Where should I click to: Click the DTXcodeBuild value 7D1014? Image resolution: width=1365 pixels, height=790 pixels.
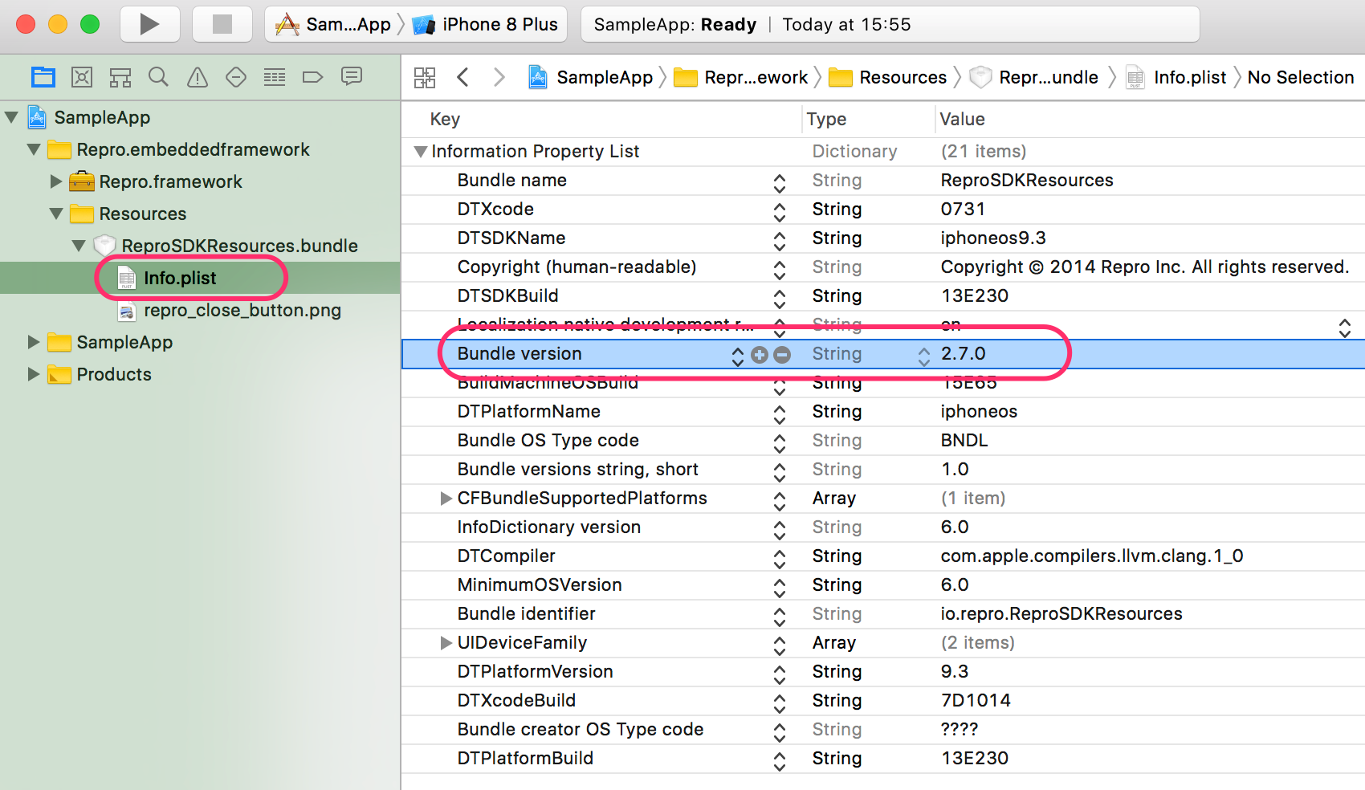[x=976, y=701]
